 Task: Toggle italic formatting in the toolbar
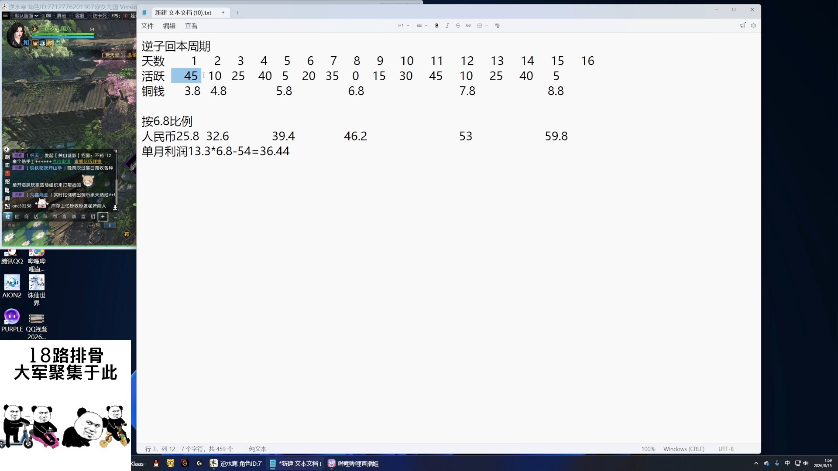[x=447, y=26]
